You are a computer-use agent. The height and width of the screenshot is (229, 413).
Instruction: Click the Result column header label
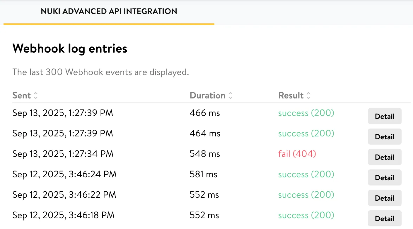pos(291,96)
